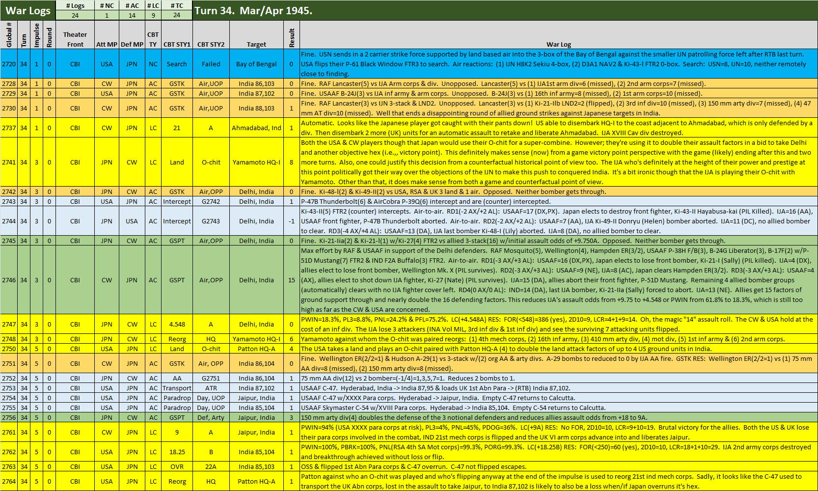Select the "War Logs" title cell

point(27,10)
